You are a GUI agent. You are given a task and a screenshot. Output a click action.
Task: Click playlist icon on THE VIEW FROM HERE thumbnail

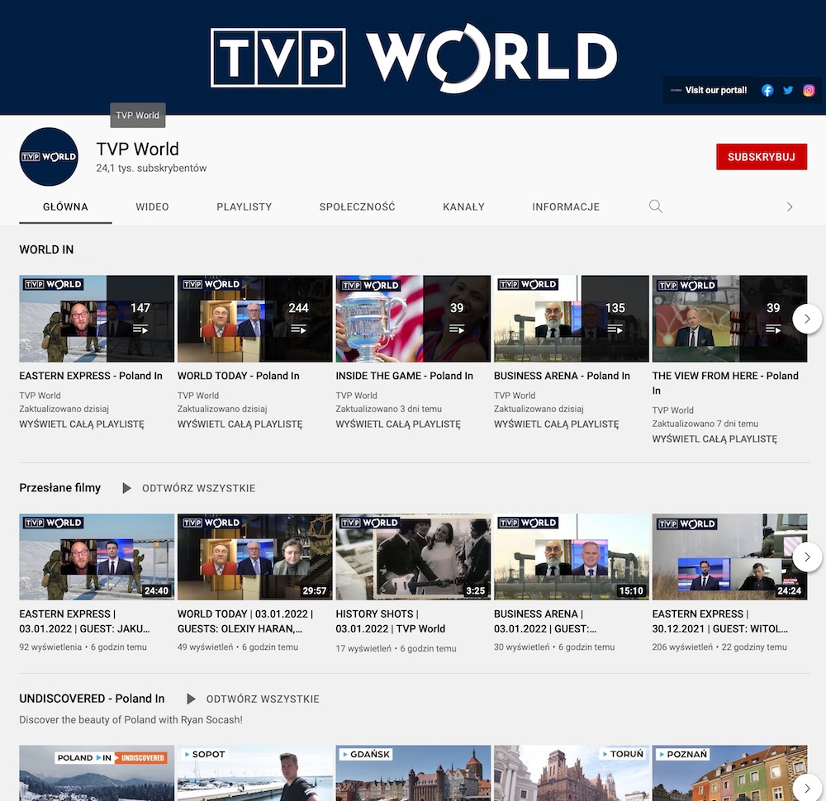tap(773, 329)
